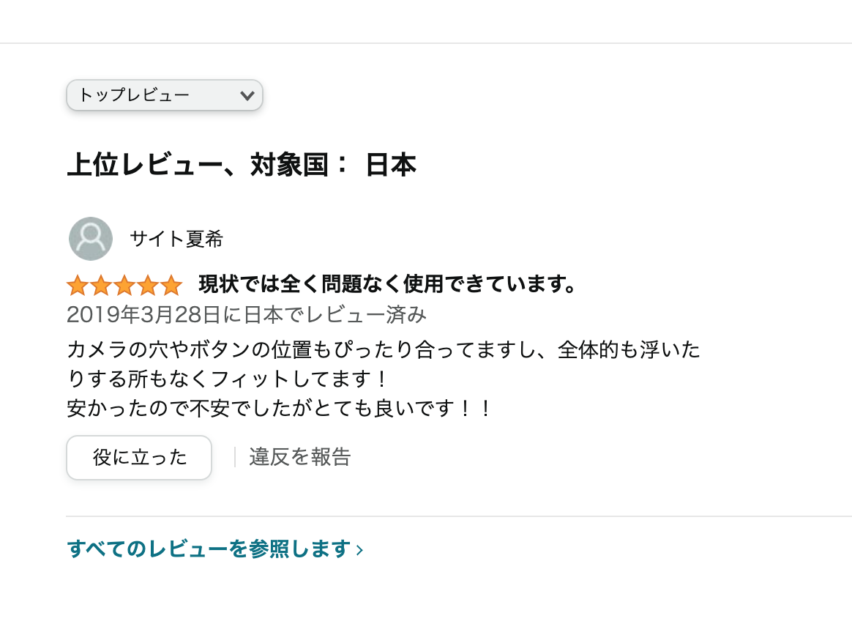Viewport: 852px width, 624px height.
Task: Open reviewer サイト夏希's profile name
Action: point(176,239)
